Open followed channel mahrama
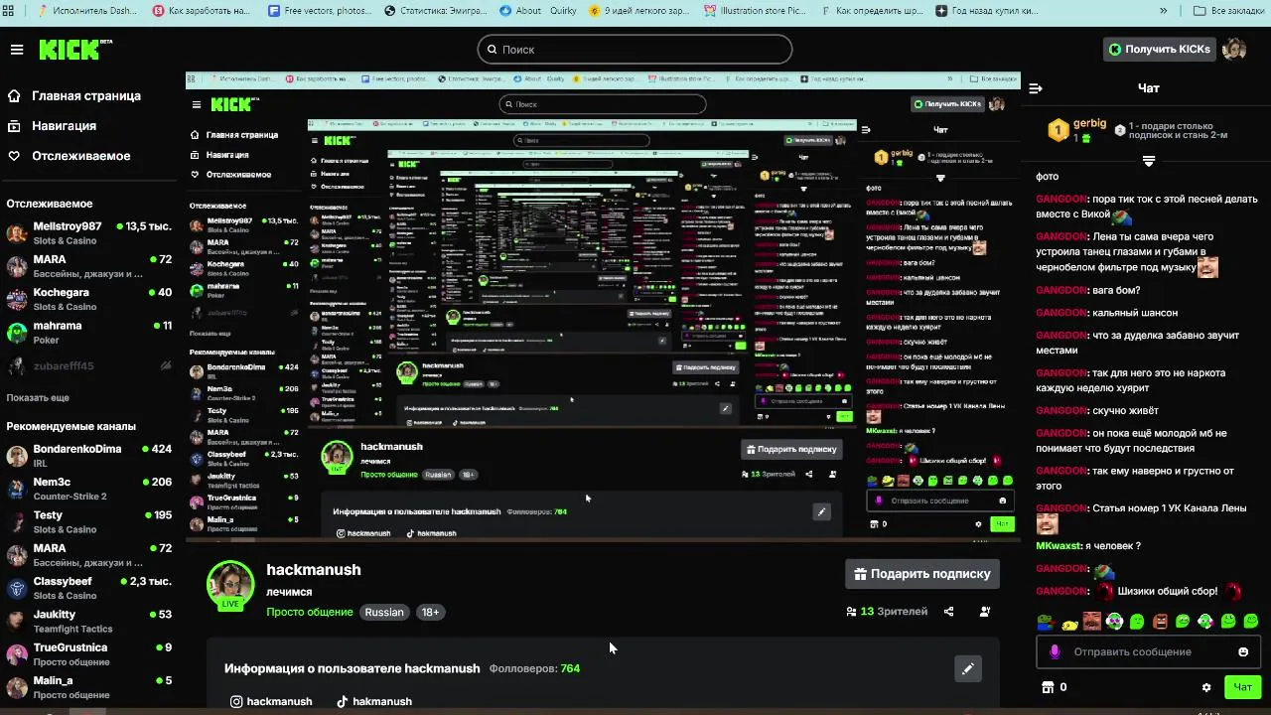 89,332
